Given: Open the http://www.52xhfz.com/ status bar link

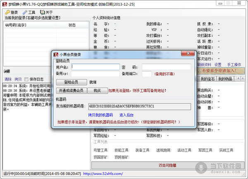Looking at the screenshot, I should click(103, 174).
